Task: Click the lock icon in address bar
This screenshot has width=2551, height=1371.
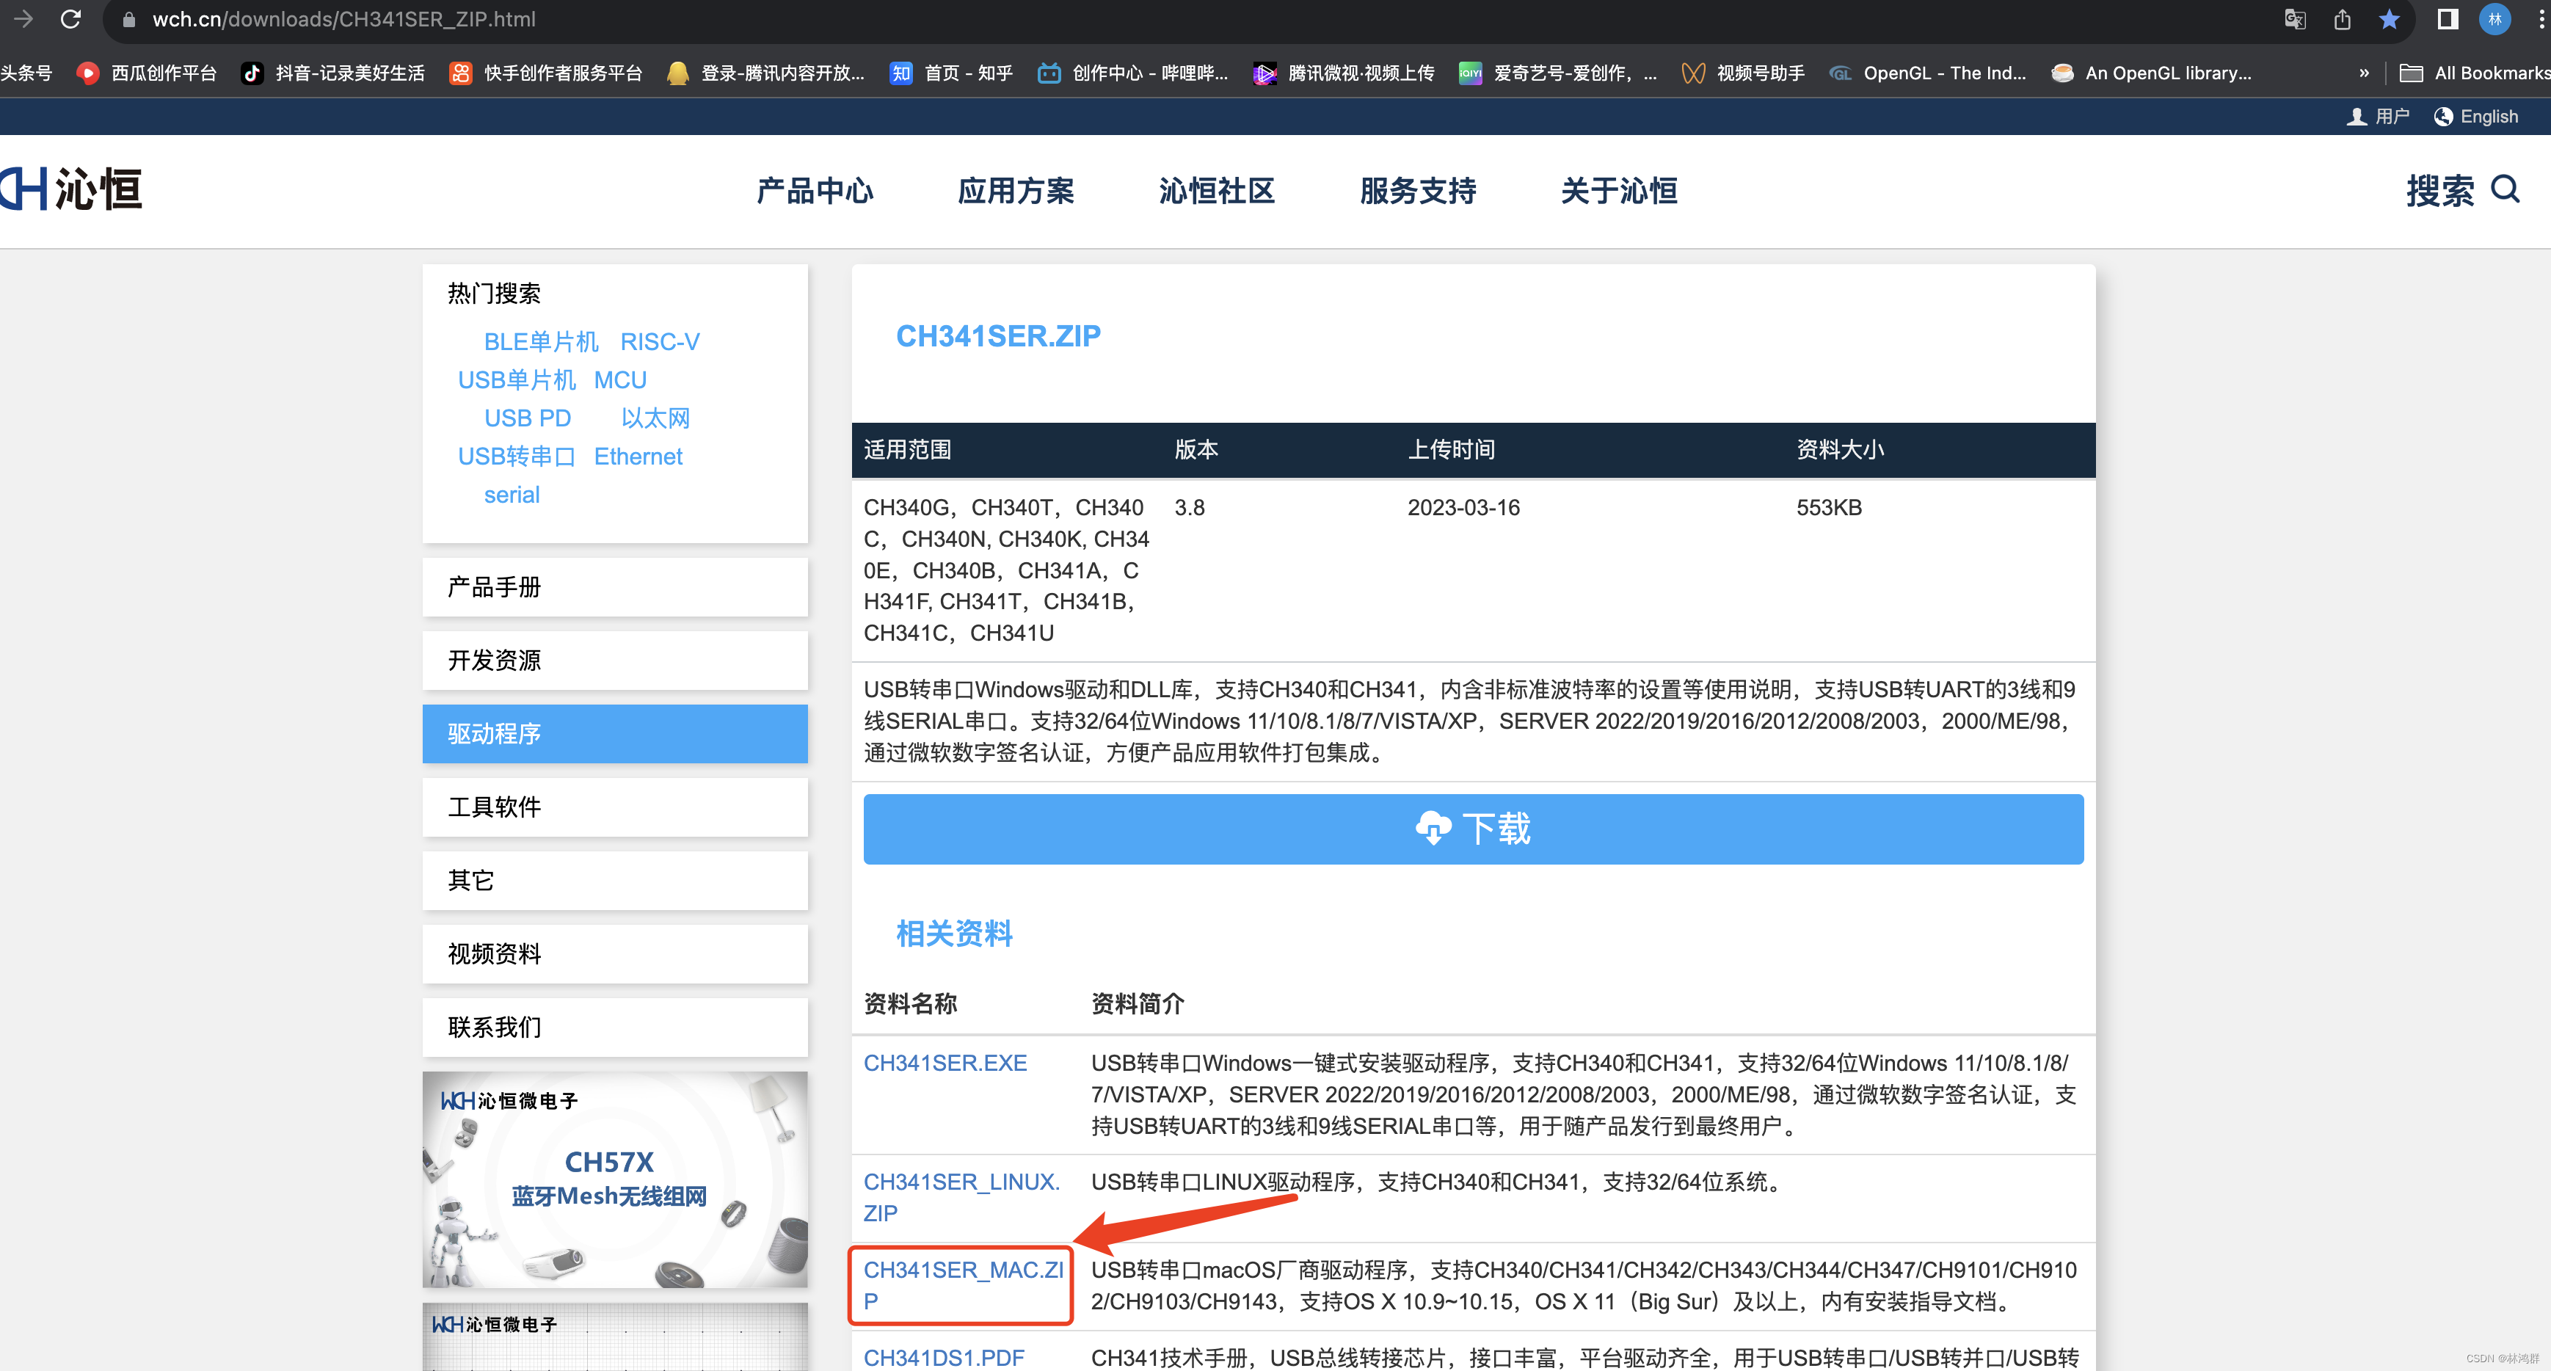Action: (128, 20)
